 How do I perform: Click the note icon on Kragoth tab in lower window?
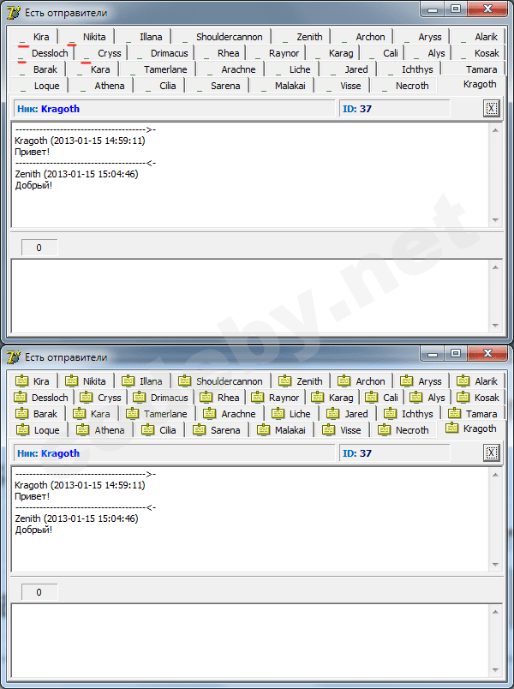[451, 428]
